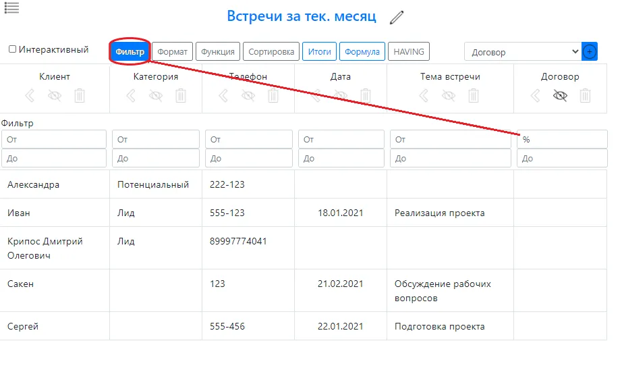Select the phone cell 555-456

coord(248,326)
